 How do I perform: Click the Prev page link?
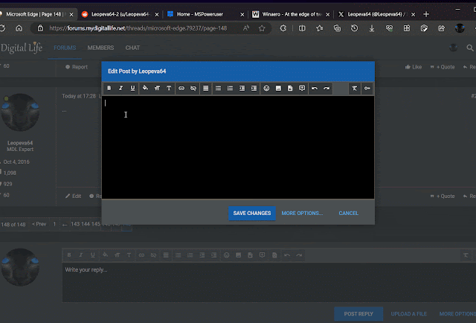click(39, 224)
